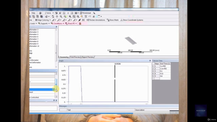Select the highlighted blue details row
The image size is (217, 122).
(42, 89)
